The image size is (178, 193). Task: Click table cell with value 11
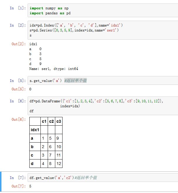click(59, 155)
